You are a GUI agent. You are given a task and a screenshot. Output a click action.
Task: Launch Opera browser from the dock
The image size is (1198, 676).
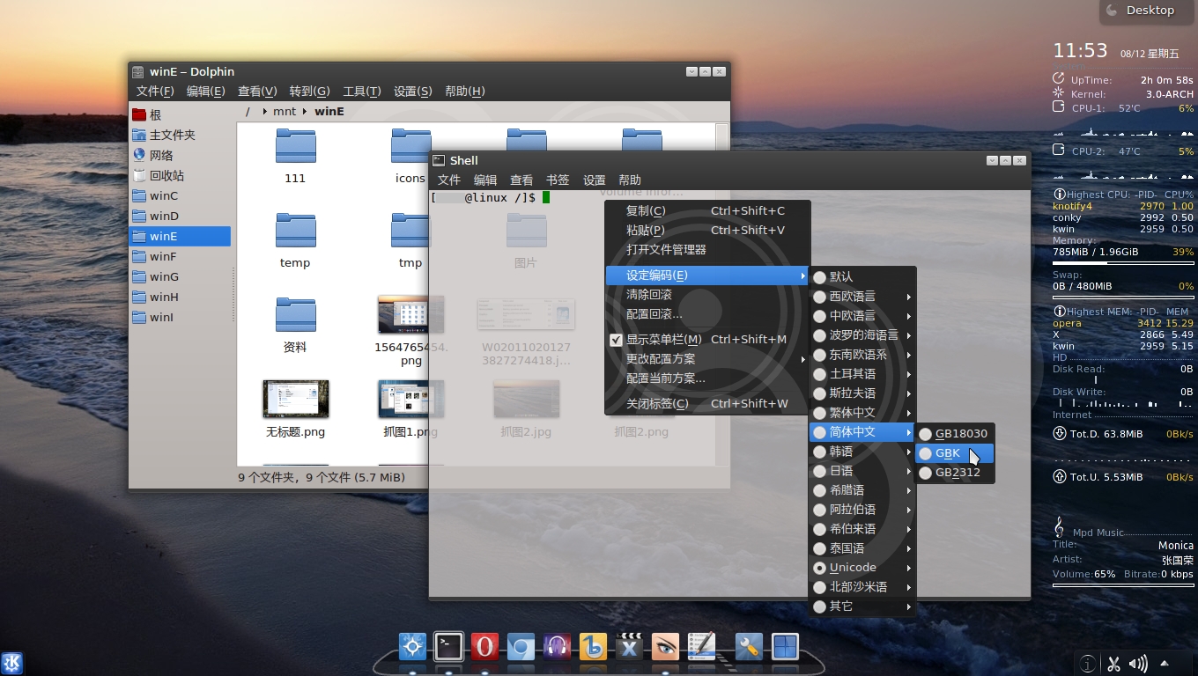click(484, 647)
